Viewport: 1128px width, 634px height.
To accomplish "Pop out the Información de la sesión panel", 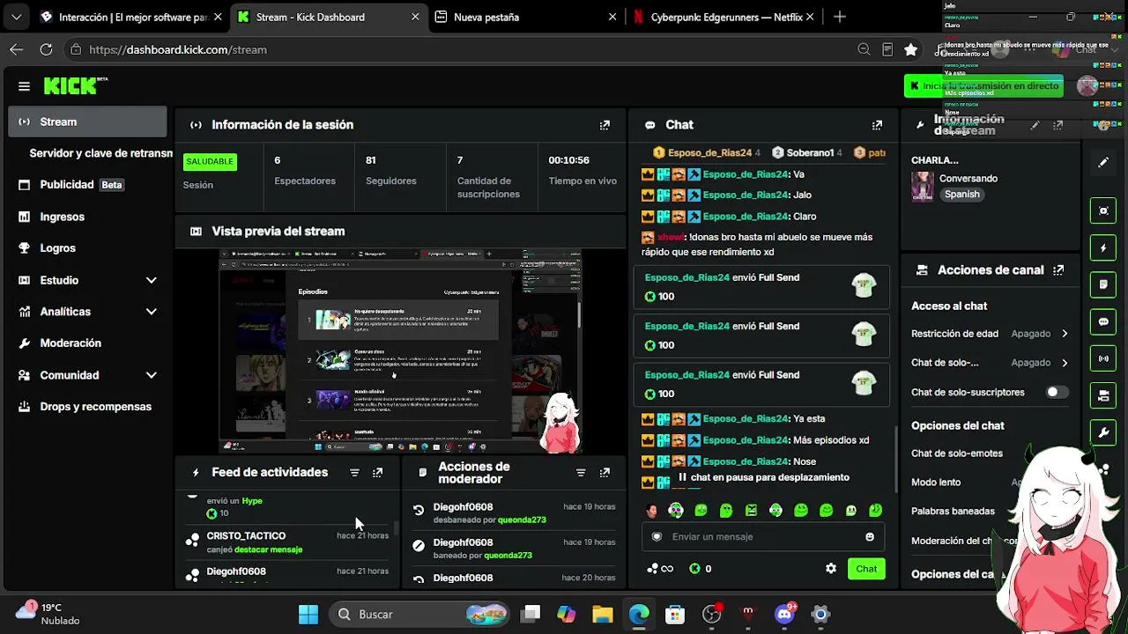I will pyautogui.click(x=605, y=125).
